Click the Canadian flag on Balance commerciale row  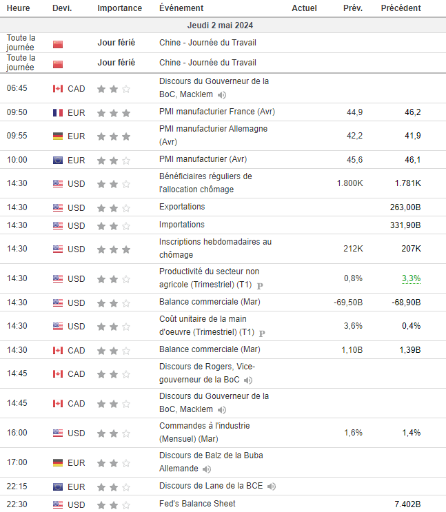(x=58, y=350)
